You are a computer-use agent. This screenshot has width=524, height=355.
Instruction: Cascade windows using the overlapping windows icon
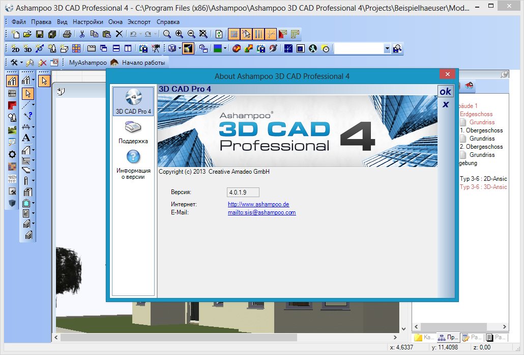(104, 48)
